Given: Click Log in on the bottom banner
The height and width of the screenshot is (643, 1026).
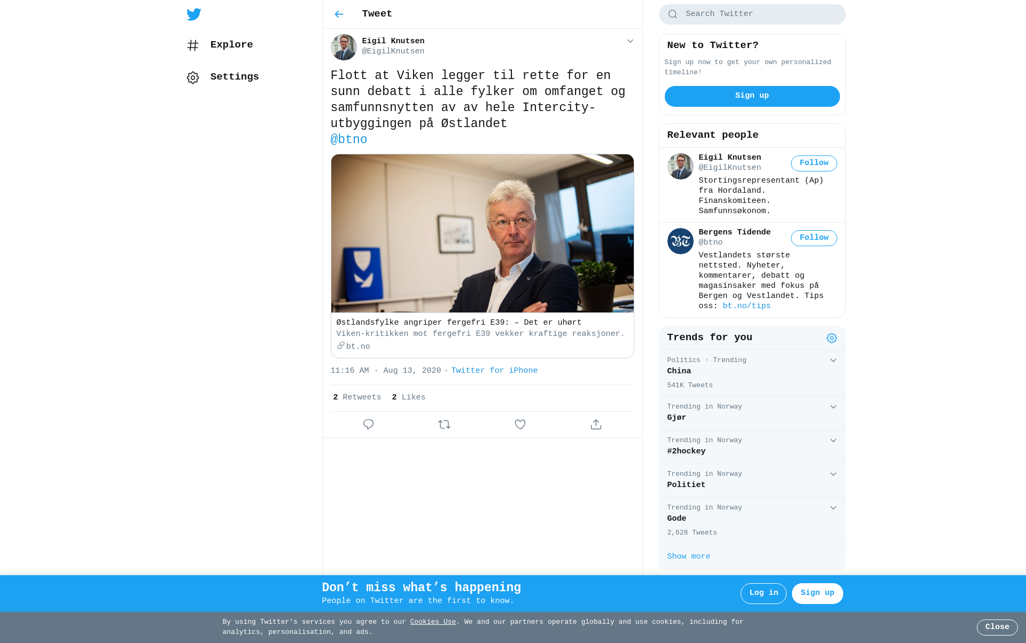Looking at the screenshot, I should [763, 593].
